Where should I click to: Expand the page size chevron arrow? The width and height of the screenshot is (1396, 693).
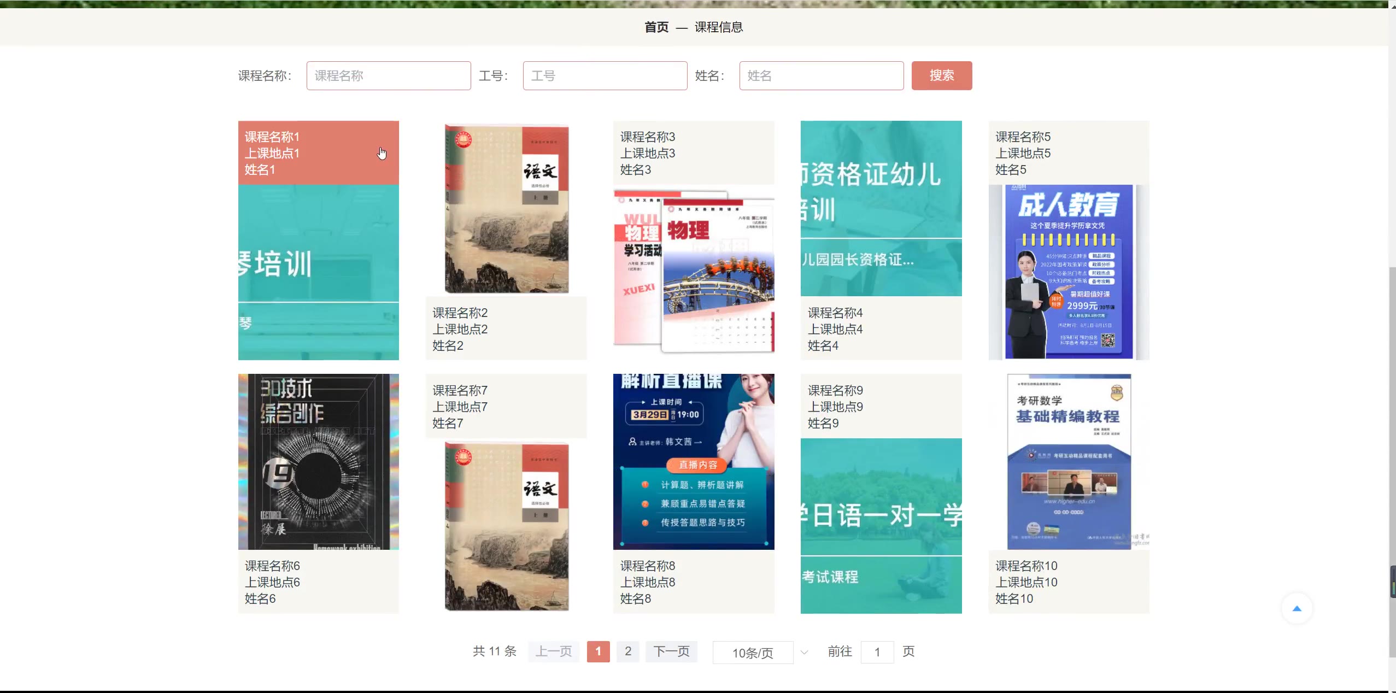[804, 653]
